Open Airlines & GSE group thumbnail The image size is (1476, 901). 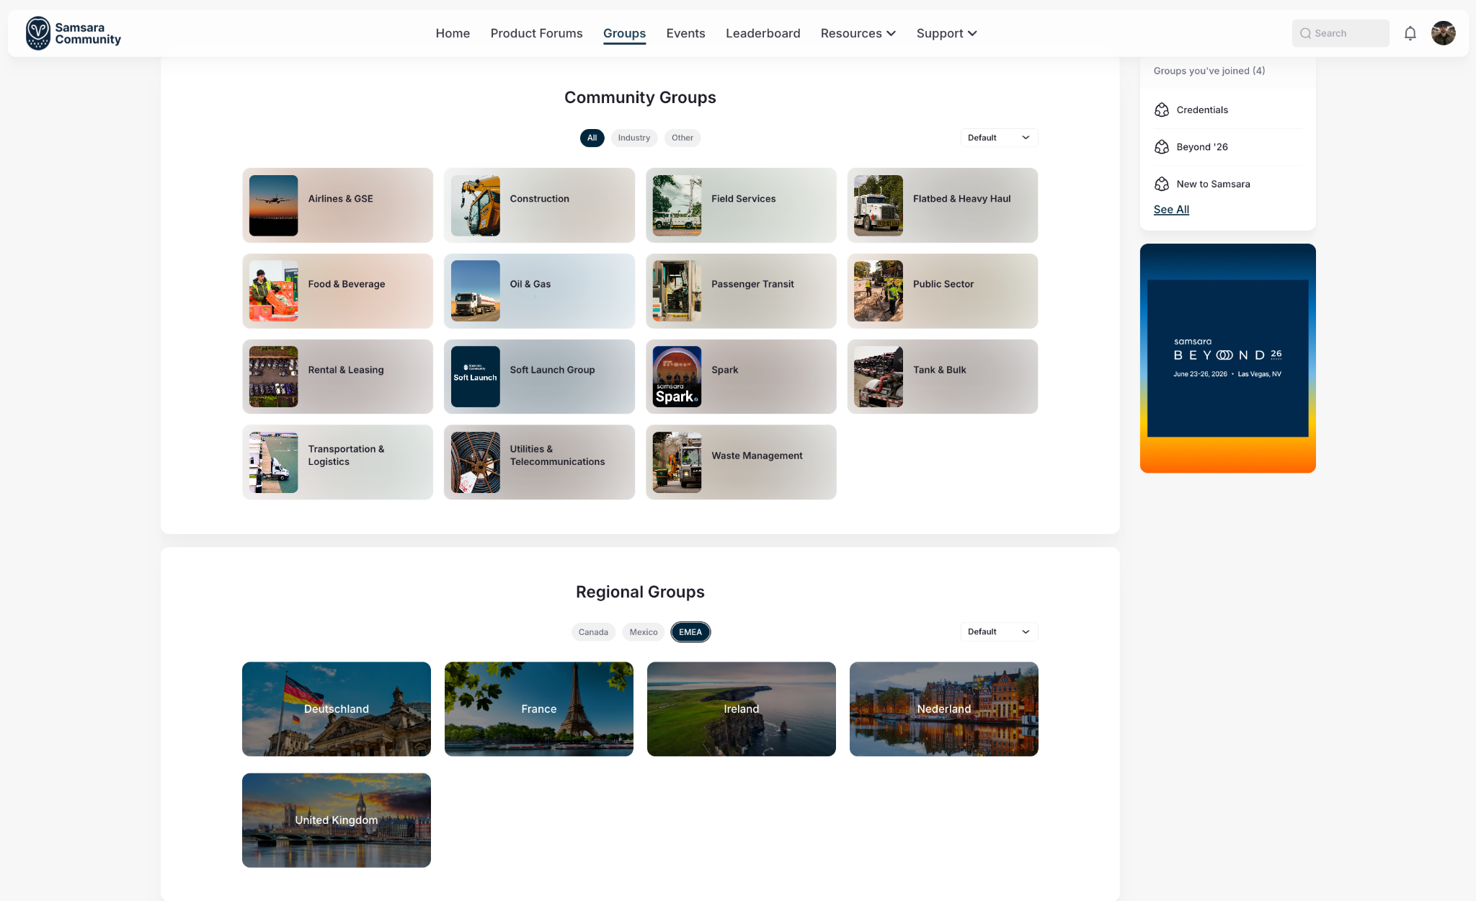coord(273,205)
